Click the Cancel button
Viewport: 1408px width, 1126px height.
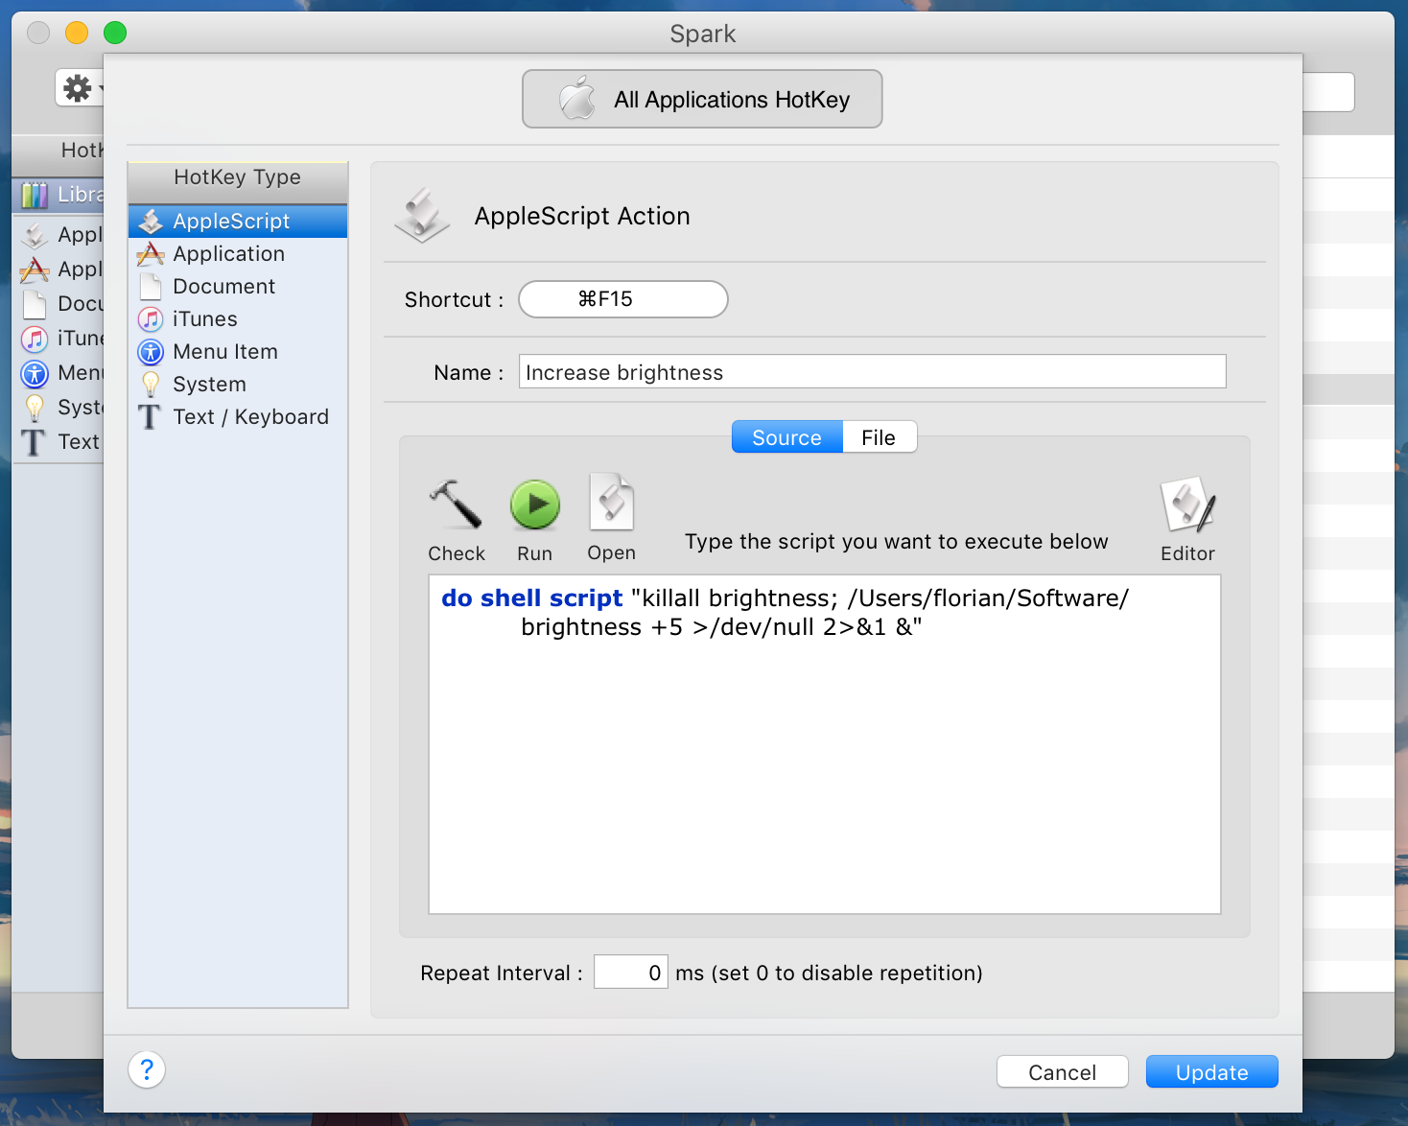(x=1063, y=1072)
